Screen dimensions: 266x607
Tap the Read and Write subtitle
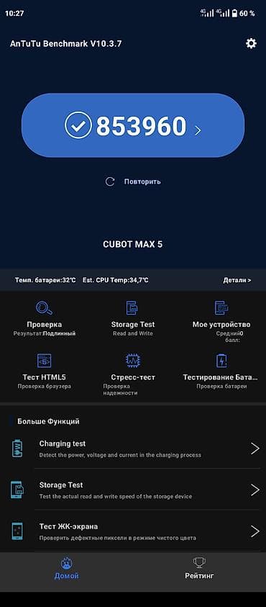[x=132, y=333]
